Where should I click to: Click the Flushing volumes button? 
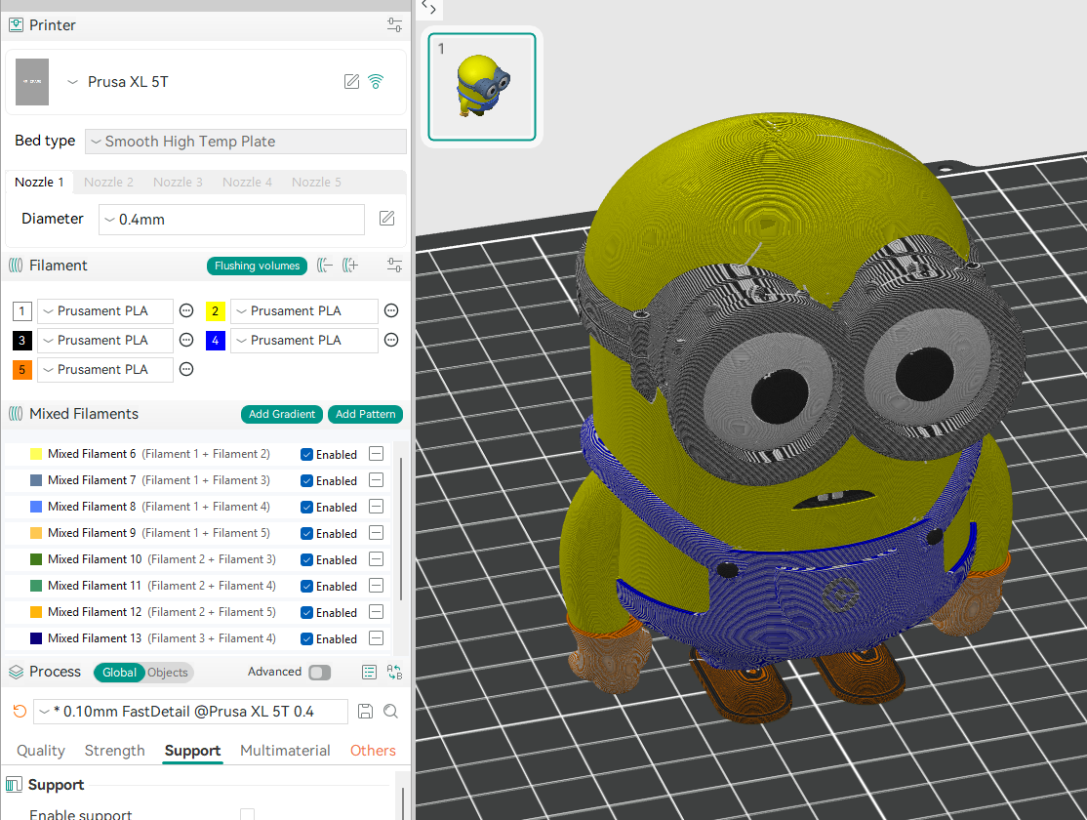click(258, 266)
